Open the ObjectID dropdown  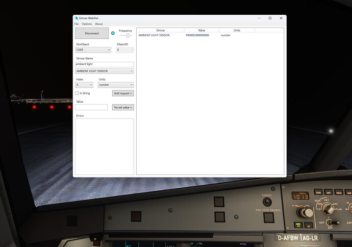coord(125,50)
